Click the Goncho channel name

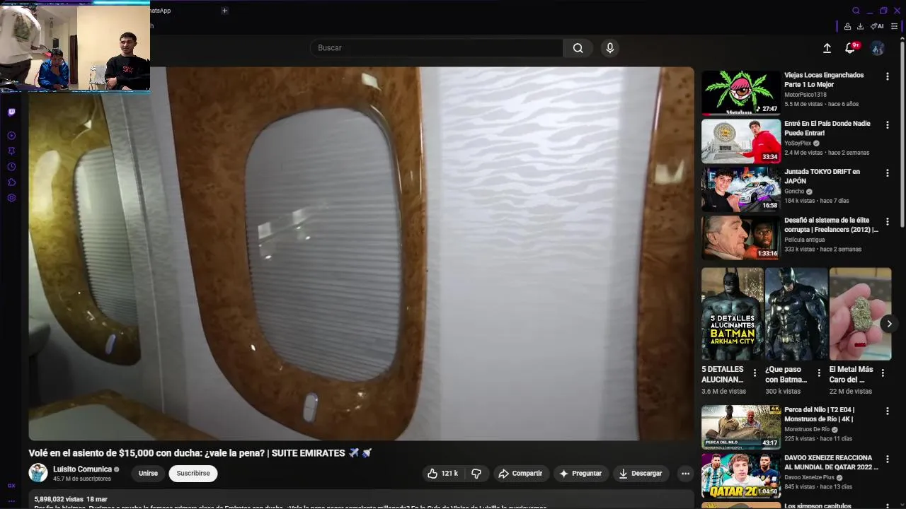pos(794,192)
